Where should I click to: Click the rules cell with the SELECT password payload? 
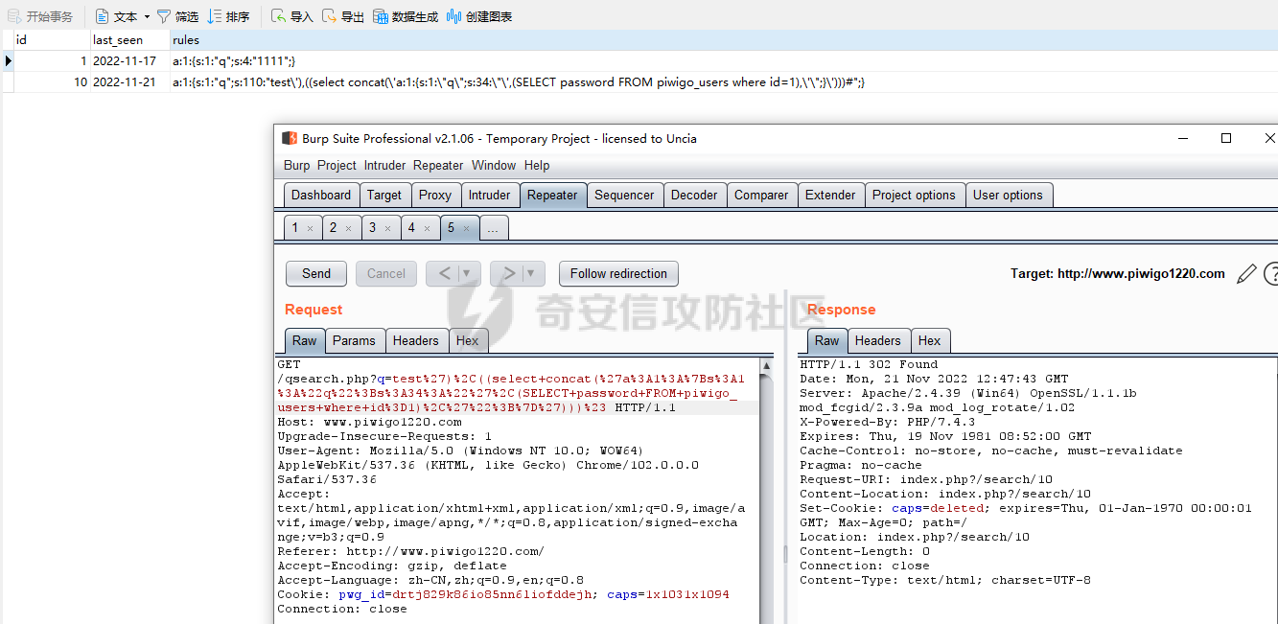point(723,82)
